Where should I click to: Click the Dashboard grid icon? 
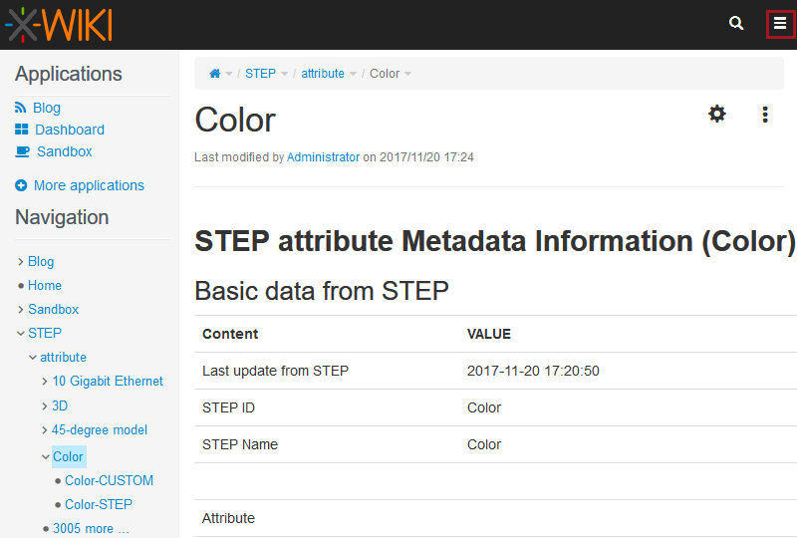tap(22, 130)
